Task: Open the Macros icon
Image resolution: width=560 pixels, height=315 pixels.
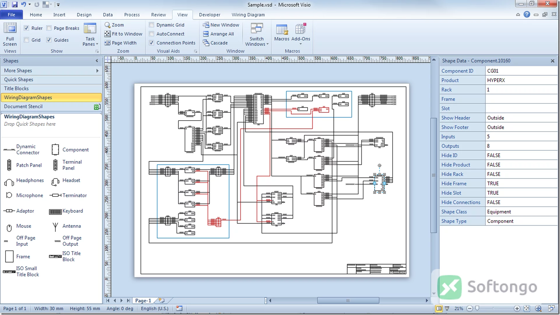Action: [282, 32]
